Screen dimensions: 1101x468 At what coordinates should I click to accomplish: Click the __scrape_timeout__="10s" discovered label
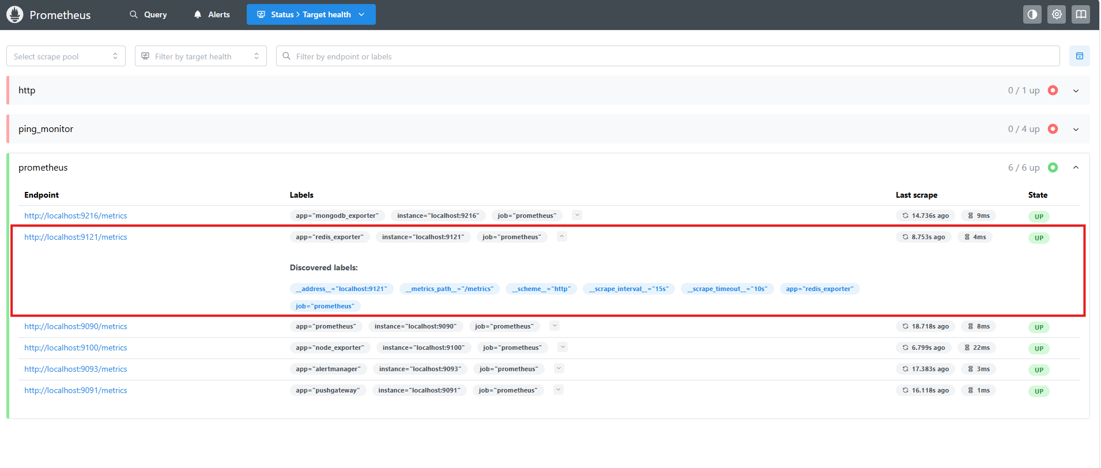727,289
